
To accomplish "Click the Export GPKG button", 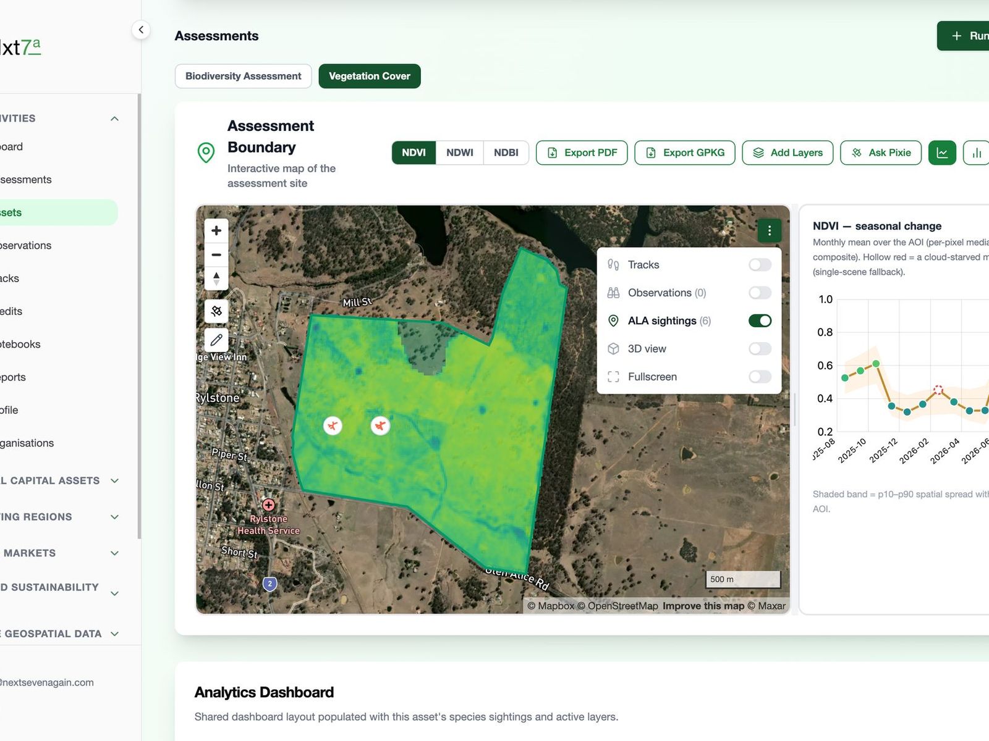I will [x=685, y=153].
